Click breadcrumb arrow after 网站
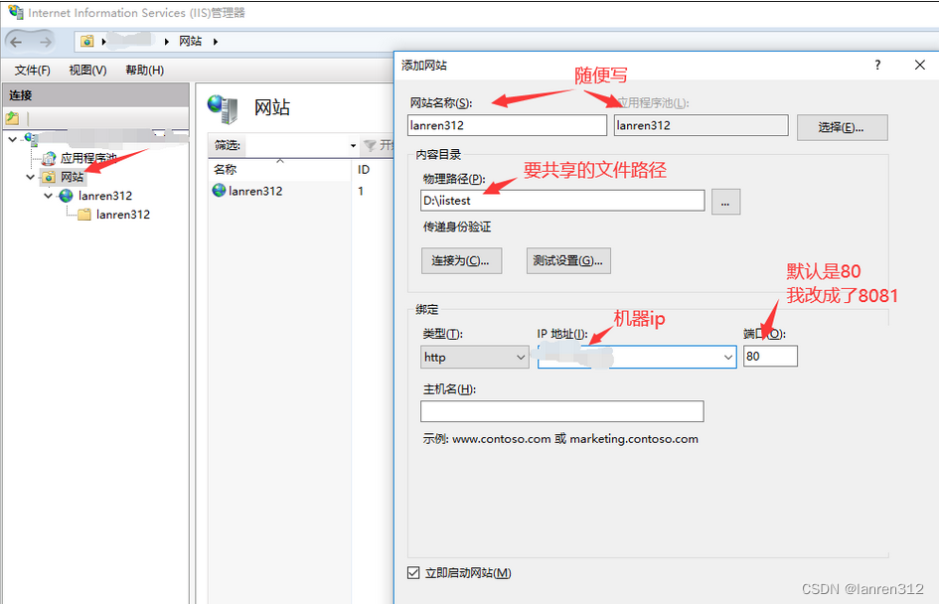This screenshot has width=939, height=604. tap(216, 42)
